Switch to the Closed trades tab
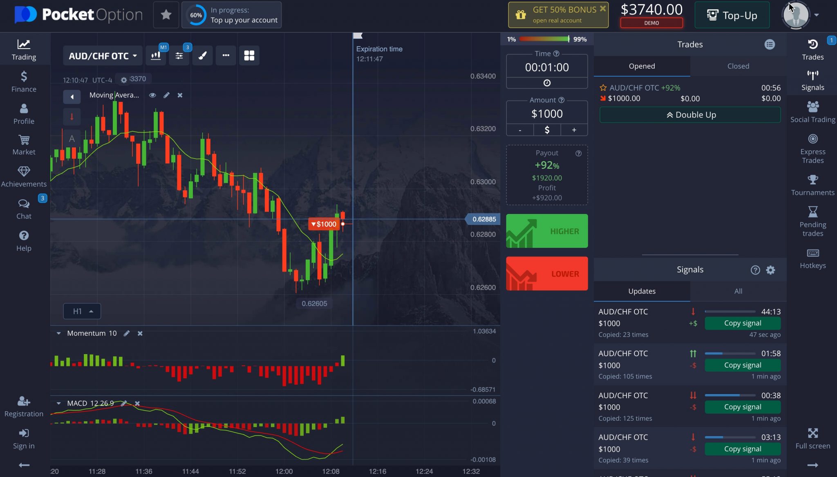Screen dimensions: 837x477 [x=738, y=66]
